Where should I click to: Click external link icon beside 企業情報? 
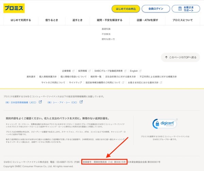pyautogui.click(x=73, y=71)
